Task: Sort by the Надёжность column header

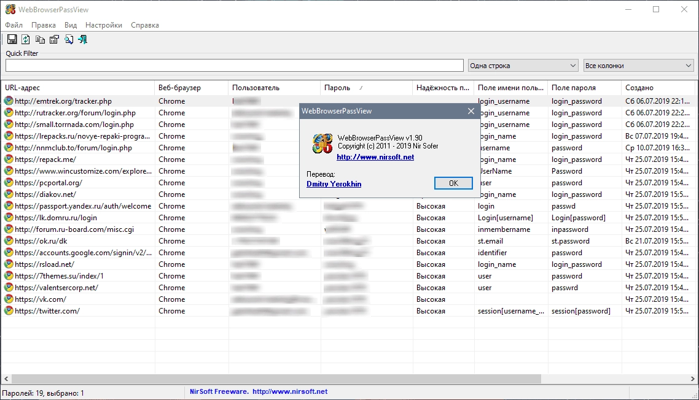Action: click(443, 88)
